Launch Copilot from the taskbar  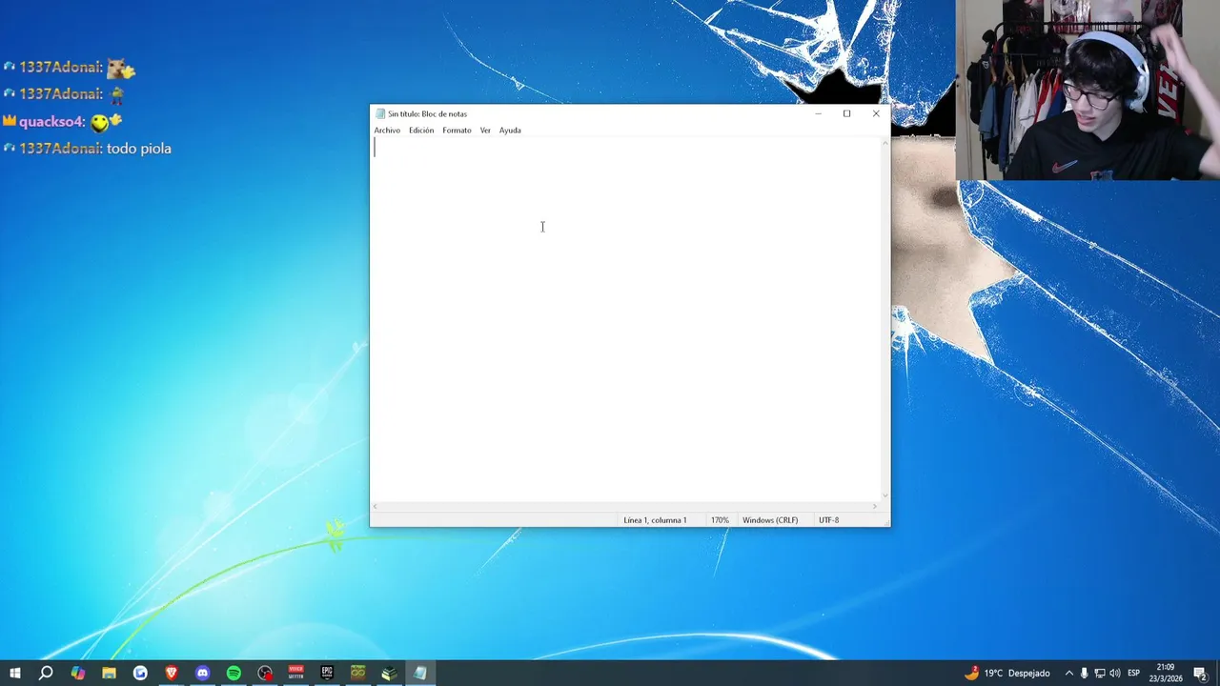[77, 674]
